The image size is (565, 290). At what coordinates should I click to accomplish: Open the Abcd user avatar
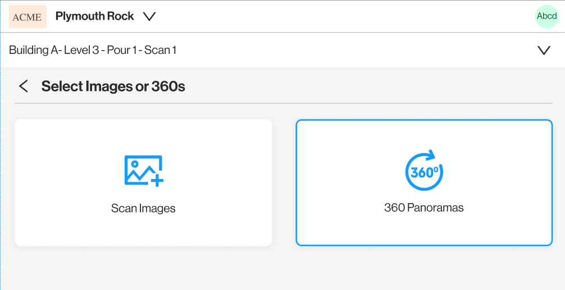click(546, 16)
